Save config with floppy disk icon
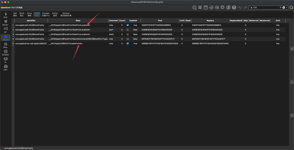Screen dimensions: 294x150 206,8
